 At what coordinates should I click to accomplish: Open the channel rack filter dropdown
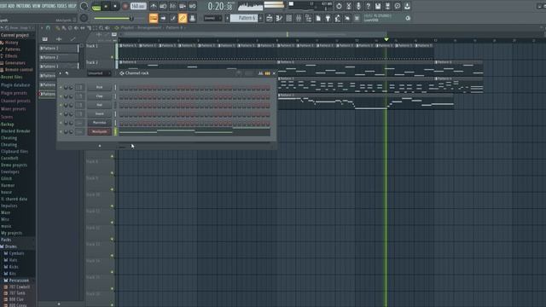click(99, 73)
